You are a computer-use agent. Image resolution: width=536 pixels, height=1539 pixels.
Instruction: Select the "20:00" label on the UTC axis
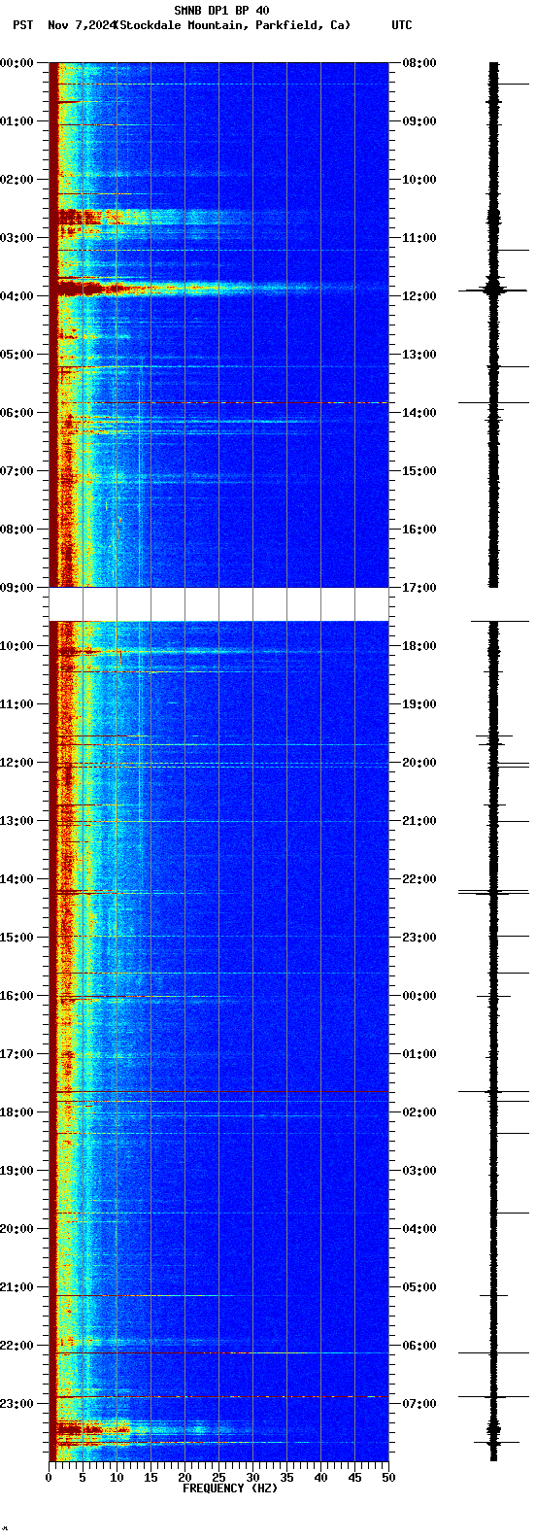419,763
